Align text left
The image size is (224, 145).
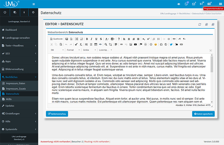(x=124, y=39)
